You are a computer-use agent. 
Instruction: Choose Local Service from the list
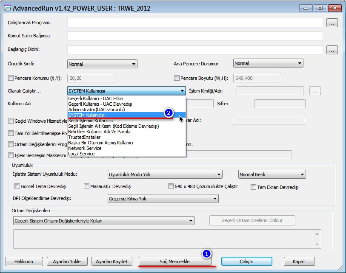coord(126,154)
